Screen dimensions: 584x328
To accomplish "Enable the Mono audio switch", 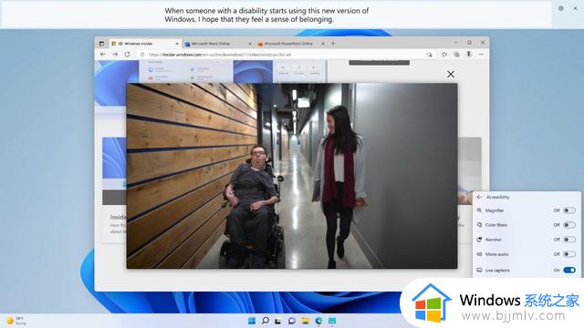I will [x=569, y=254].
